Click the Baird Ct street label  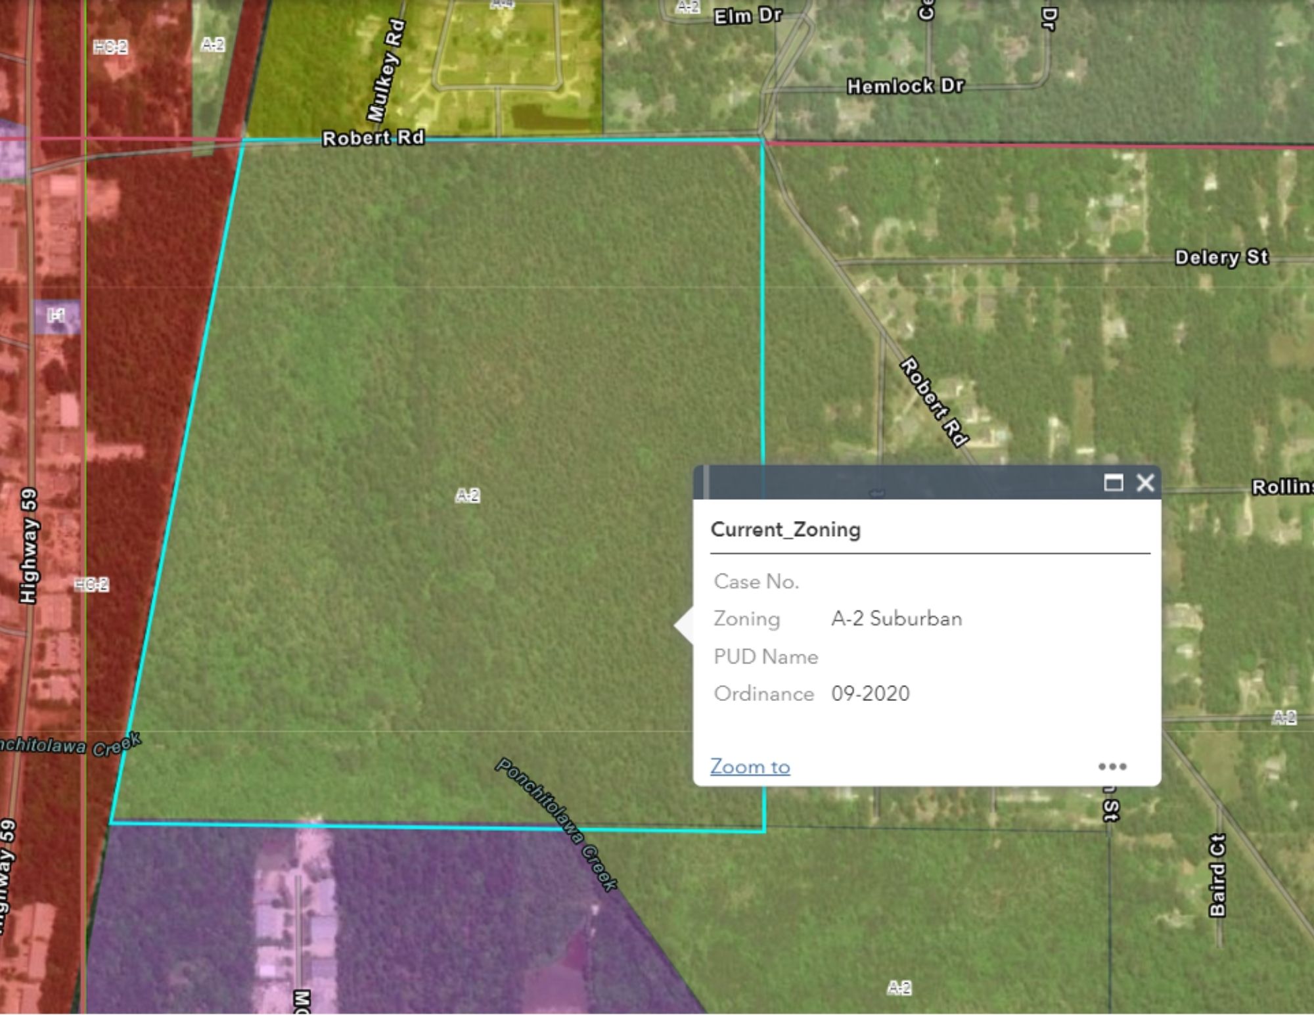(1217, 875)
